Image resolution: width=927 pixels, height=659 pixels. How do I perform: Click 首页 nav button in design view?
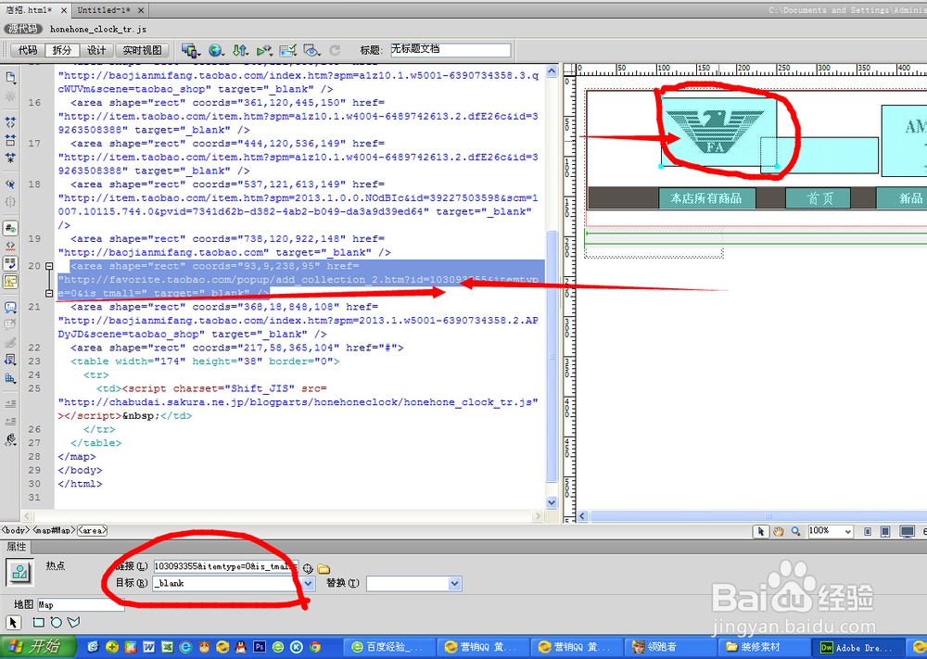point(819,198)
